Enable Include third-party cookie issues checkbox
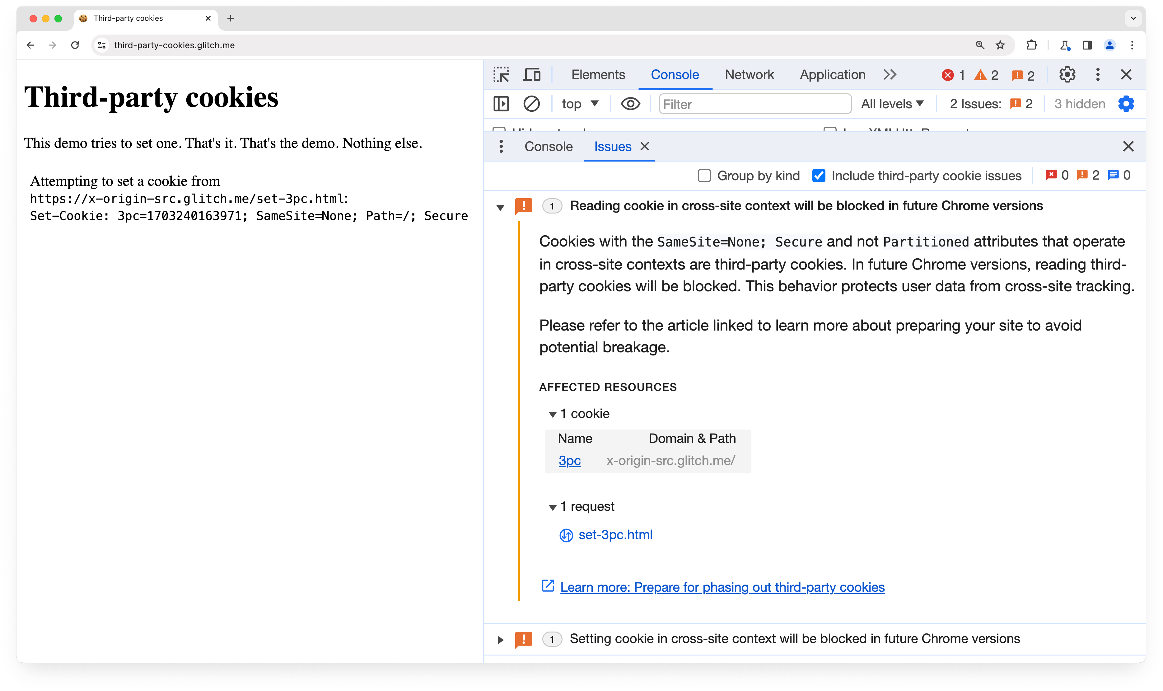1163x691 pixels. 820,175
